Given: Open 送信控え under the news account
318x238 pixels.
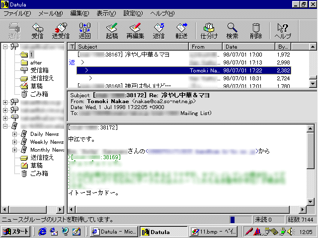Looking at the screenshot, I should click(42, 158).
